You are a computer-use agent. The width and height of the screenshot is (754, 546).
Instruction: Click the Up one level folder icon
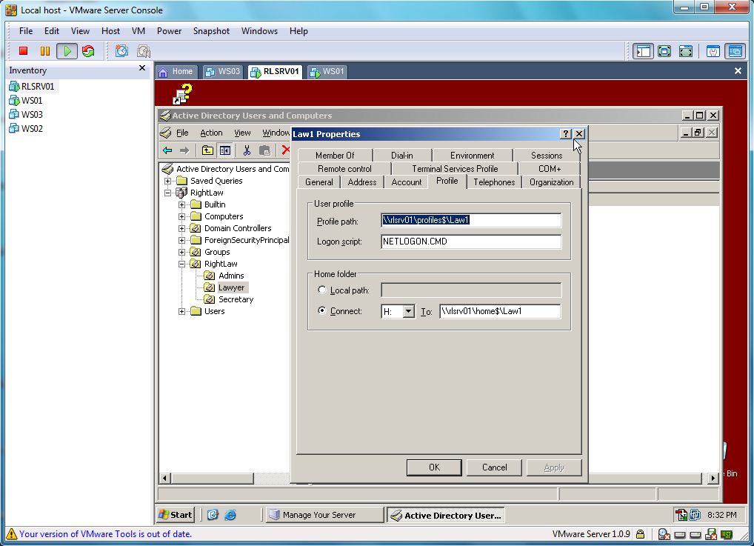point(207,150)
